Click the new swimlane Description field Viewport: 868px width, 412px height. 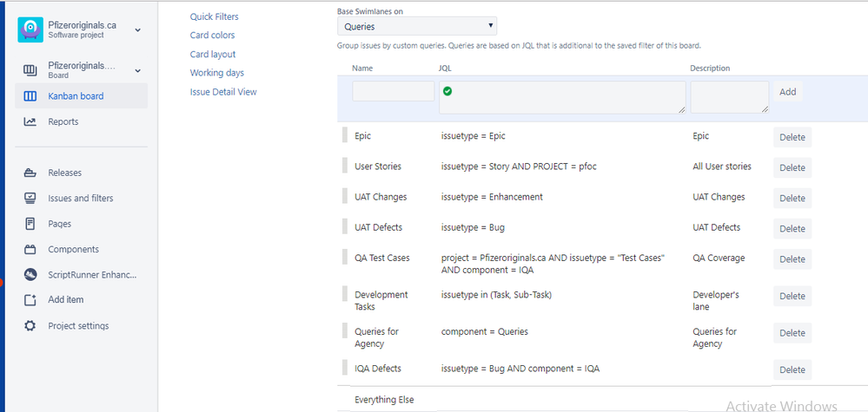coord(729,96)
